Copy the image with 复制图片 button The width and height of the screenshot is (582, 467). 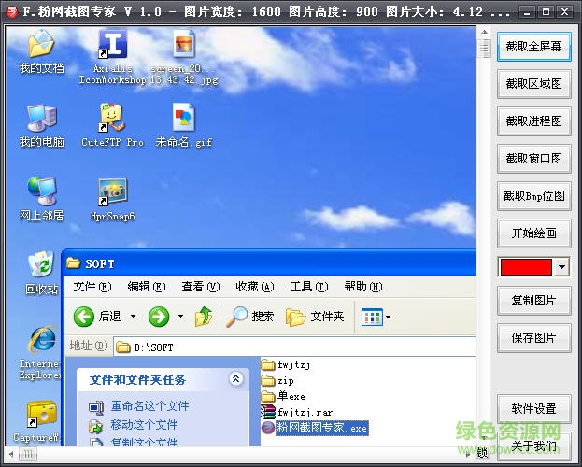[533, 301]
